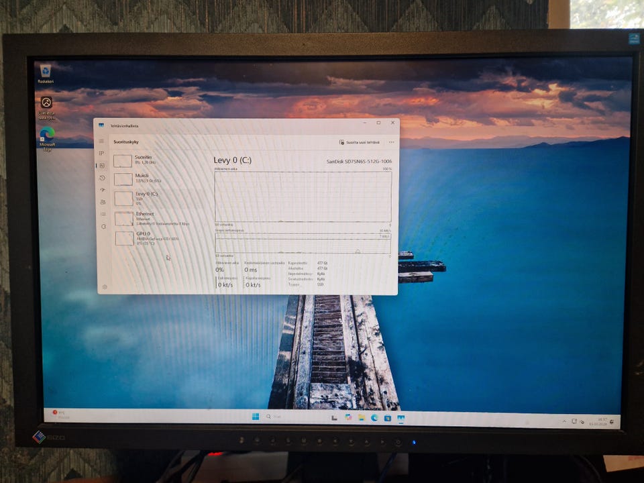Open the Users page icon
This screenshot has width=644, height=483.
(103, 202)
